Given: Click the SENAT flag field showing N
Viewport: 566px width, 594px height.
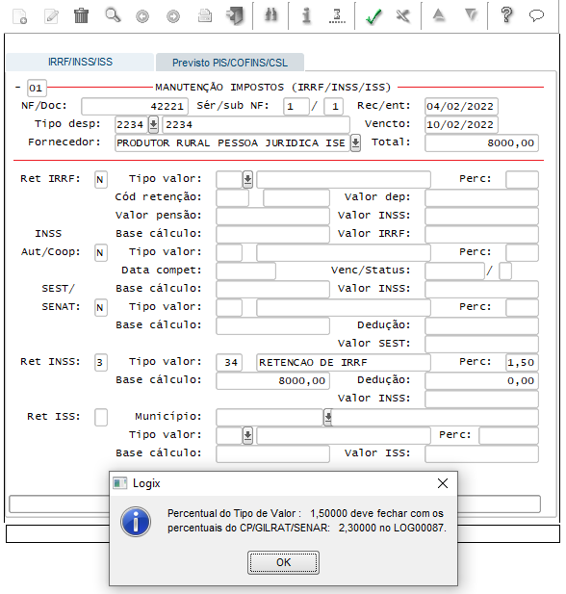Looking at the screenshot, I should pos(100,308).
